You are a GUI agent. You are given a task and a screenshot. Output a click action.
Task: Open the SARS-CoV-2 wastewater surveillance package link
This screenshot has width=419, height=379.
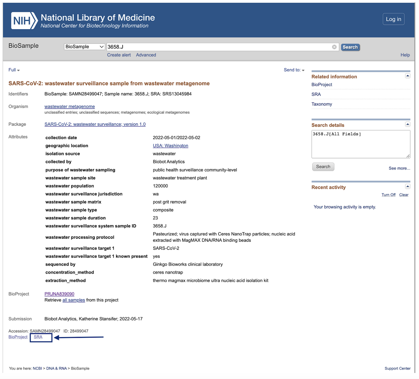point(95,124)
